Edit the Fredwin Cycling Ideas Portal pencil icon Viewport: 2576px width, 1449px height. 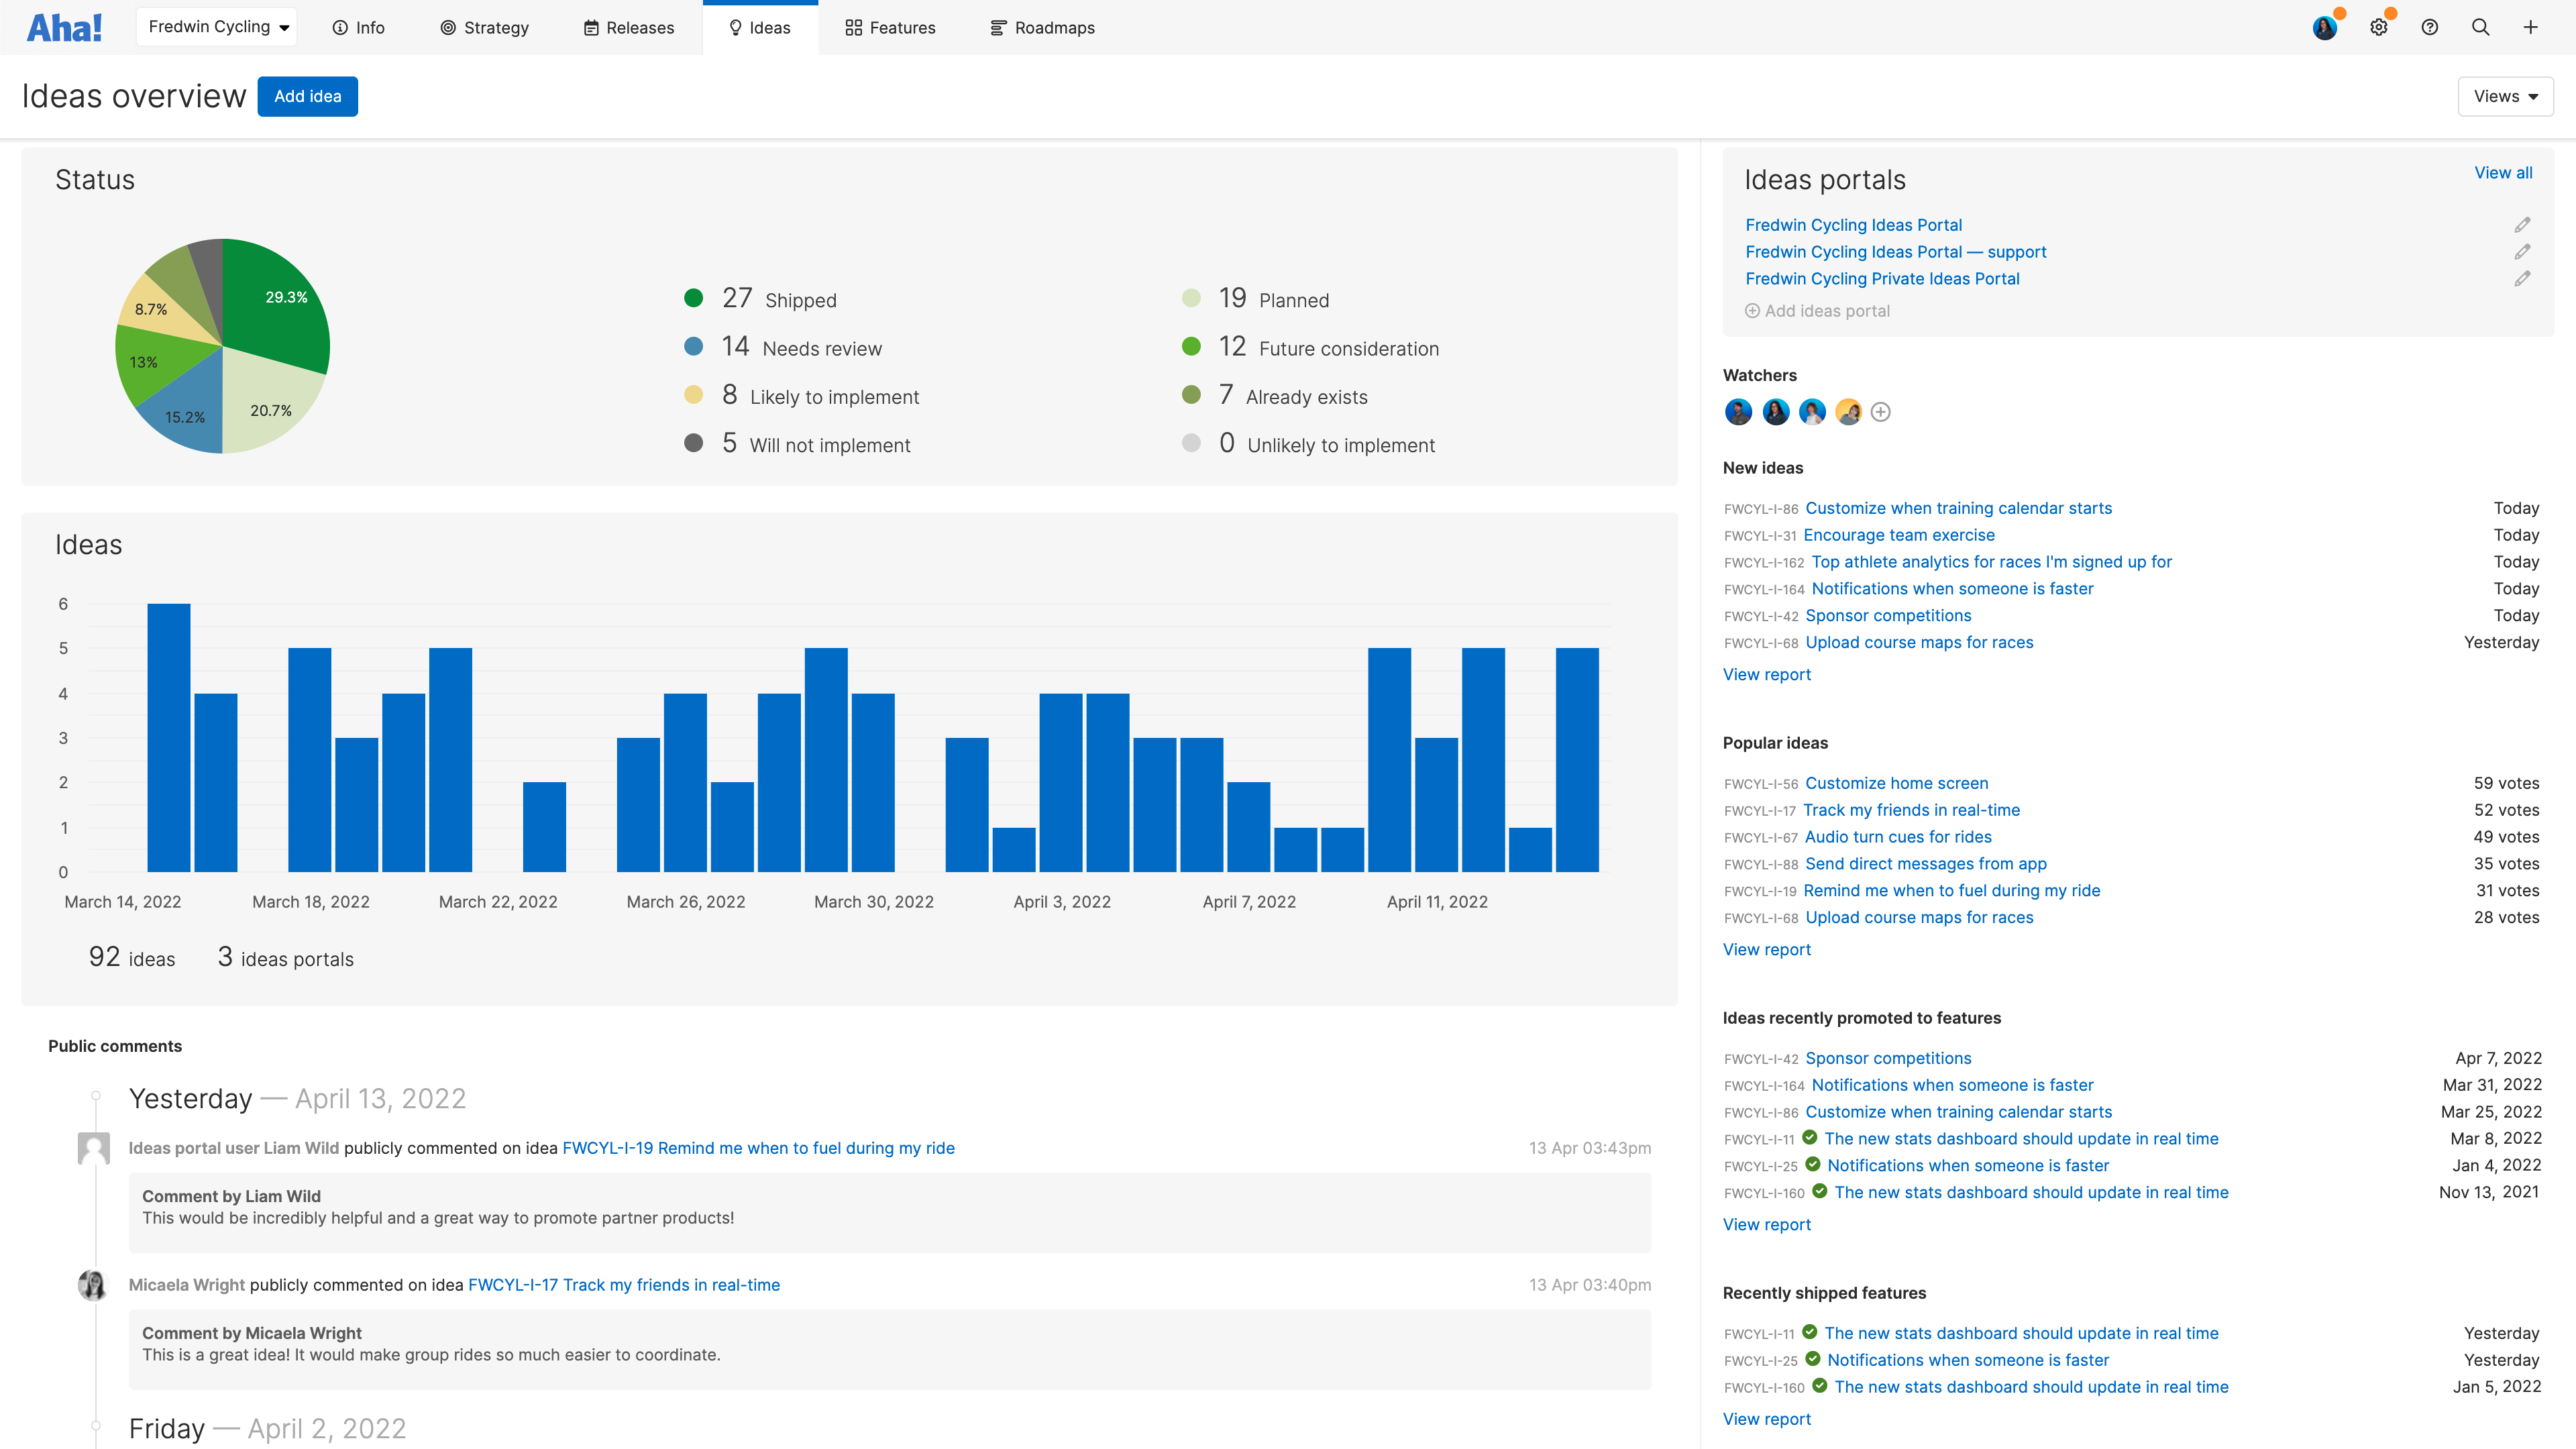[2522, 224]
